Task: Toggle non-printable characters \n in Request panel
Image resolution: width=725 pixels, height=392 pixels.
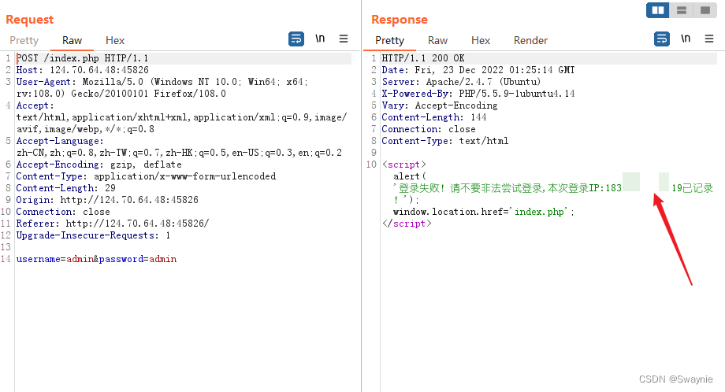Action: (x=320, y=39)
